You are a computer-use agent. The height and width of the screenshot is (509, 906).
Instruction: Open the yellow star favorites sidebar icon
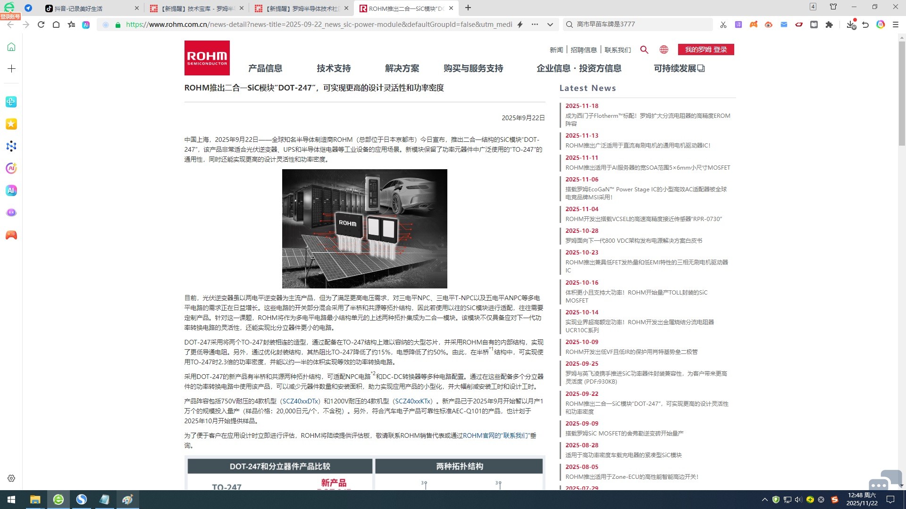11,124
